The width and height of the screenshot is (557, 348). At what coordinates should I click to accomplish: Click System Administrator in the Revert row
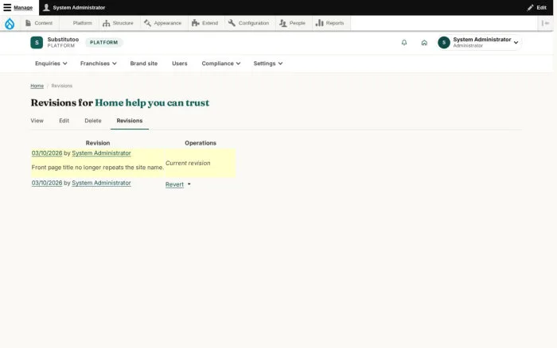tap(101, 183)
